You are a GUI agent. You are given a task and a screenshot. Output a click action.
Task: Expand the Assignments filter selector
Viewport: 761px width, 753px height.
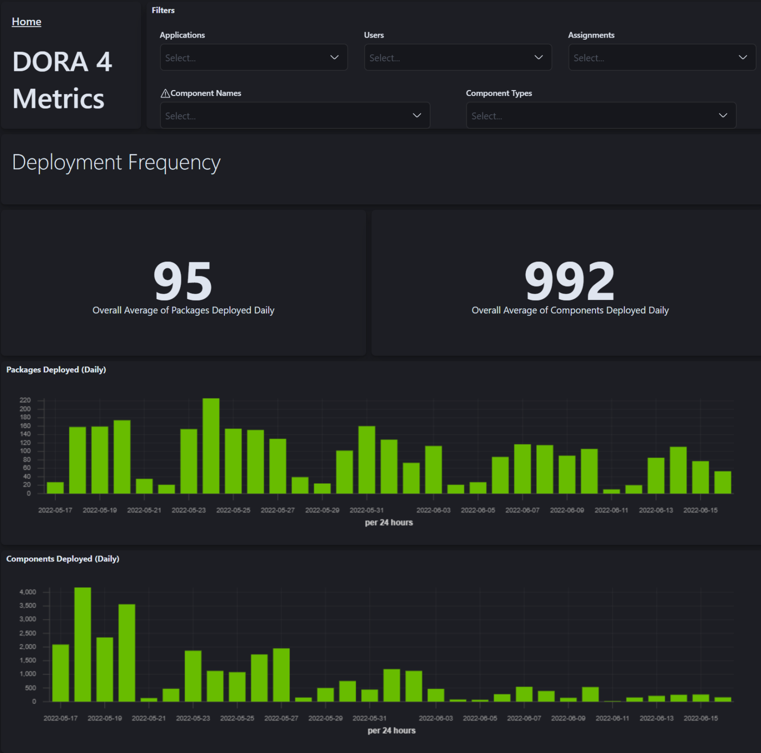[644, 57]
